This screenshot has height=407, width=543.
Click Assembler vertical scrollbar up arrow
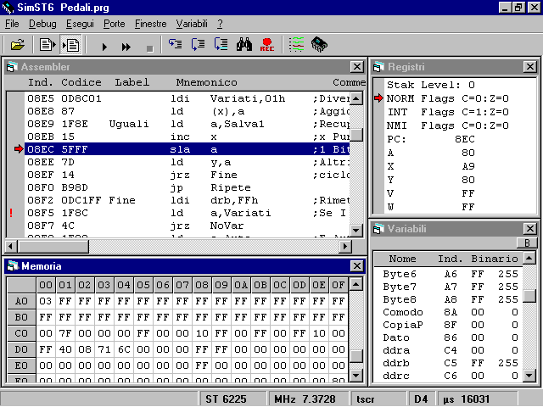tap(356, 98)
